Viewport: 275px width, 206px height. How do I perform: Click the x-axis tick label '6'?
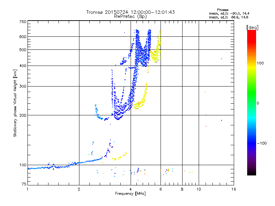tap(161, 189)
